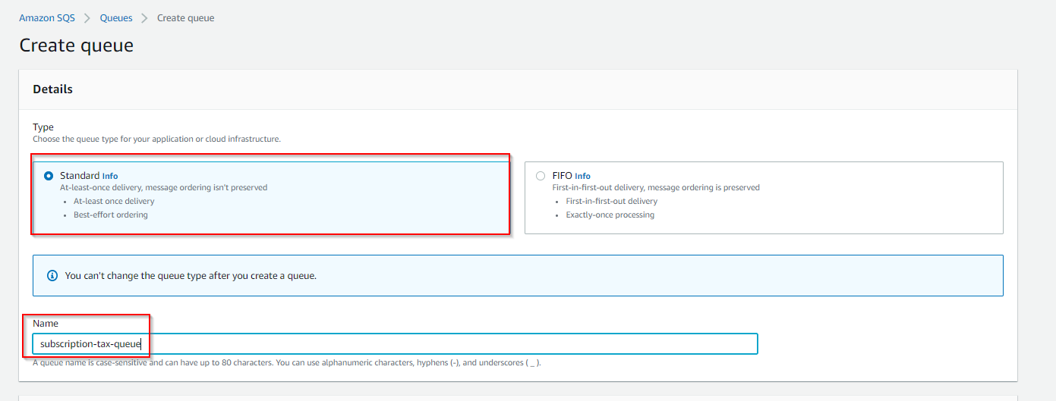1056x401 pixels.
Task: Click the FIFO tile's "Exactly-once processing" bullet
Action: click(x=610, y=215)
